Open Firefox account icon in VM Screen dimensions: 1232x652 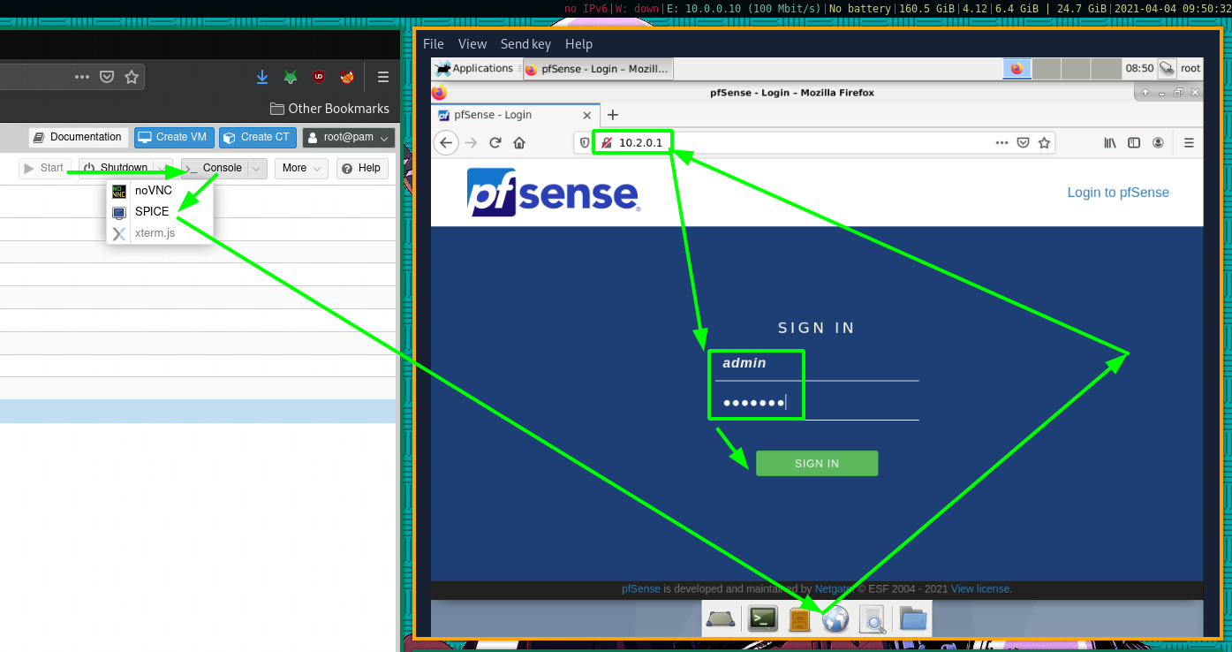click(1158, 142)
